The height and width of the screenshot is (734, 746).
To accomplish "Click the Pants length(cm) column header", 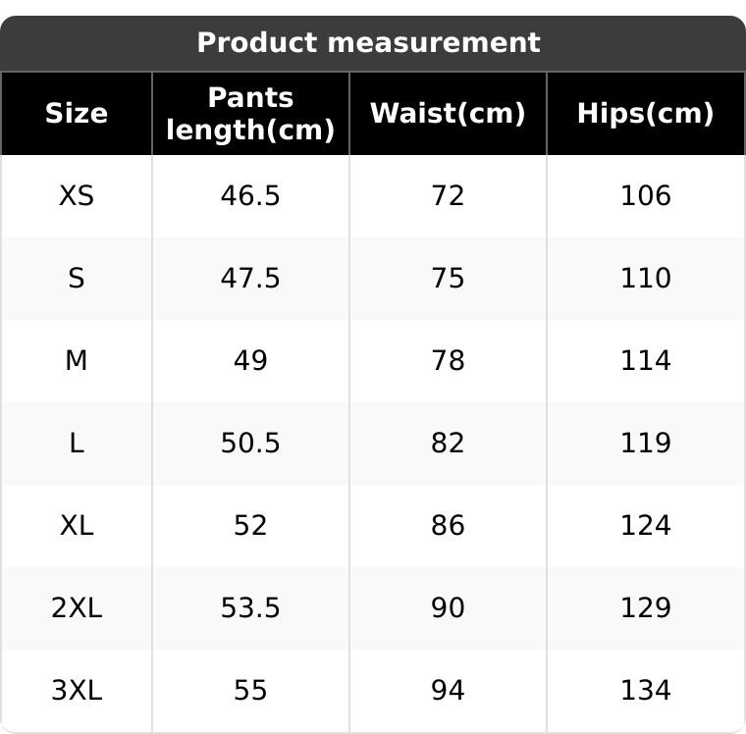I will point(250,114).
